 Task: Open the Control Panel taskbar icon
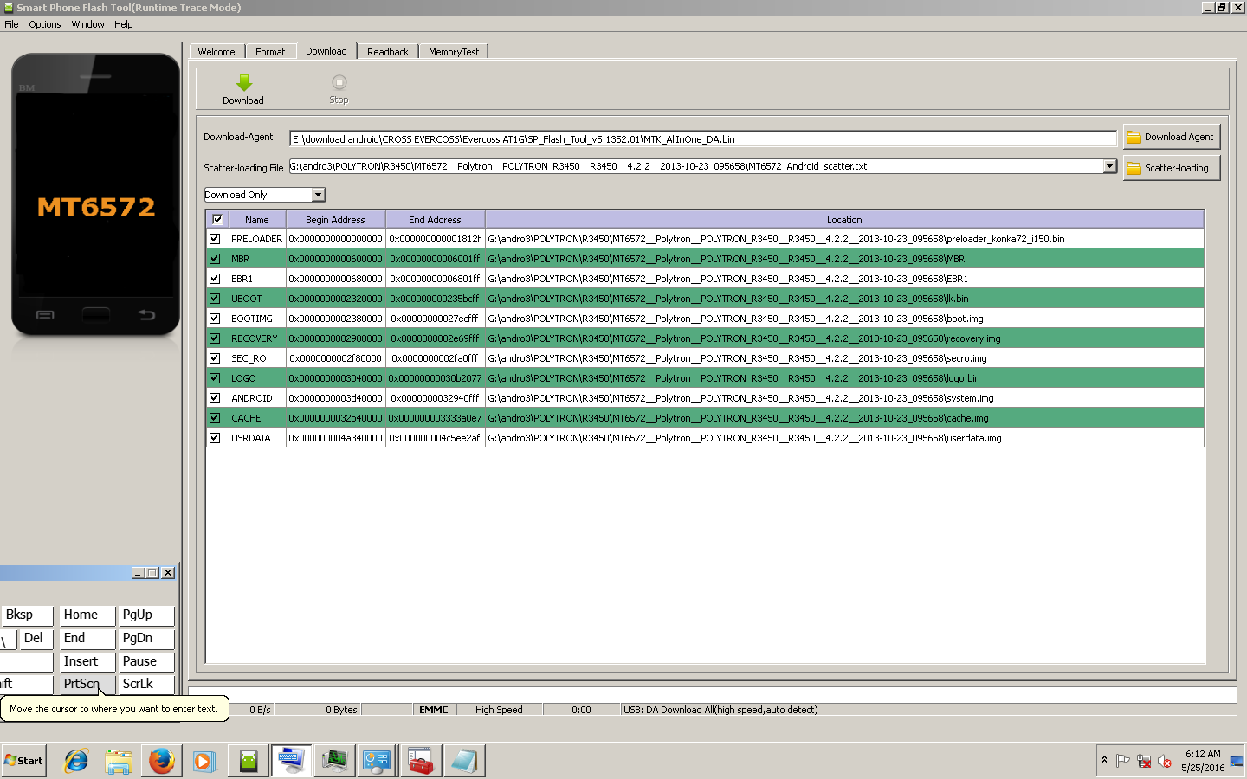[377, 761]
